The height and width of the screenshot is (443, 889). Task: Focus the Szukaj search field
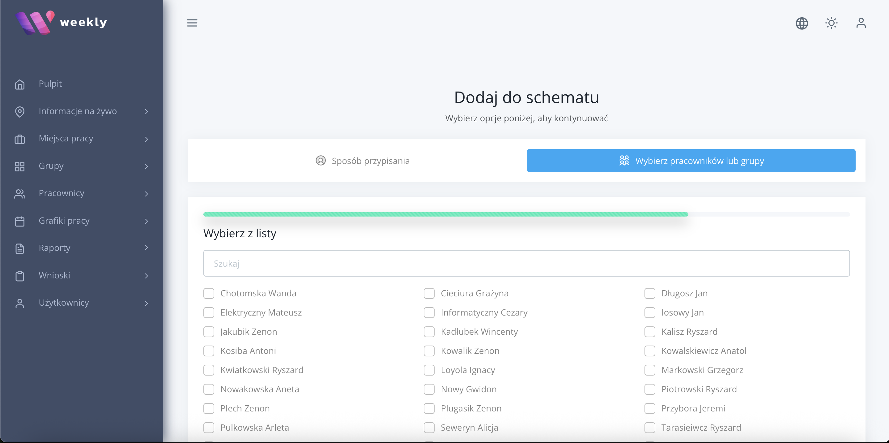[526, 263]
